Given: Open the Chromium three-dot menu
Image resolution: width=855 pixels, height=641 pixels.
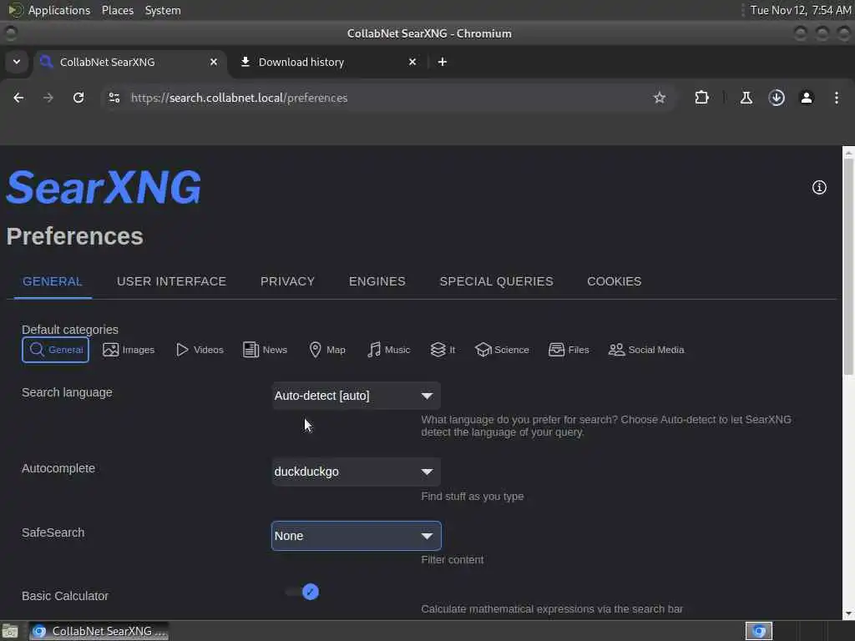Looking at the screenshot, I should pyautogui.click(x=837, y=98).
